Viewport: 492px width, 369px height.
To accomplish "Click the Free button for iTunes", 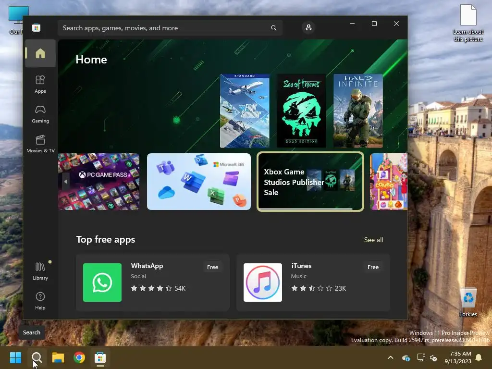I will (373, 267).
